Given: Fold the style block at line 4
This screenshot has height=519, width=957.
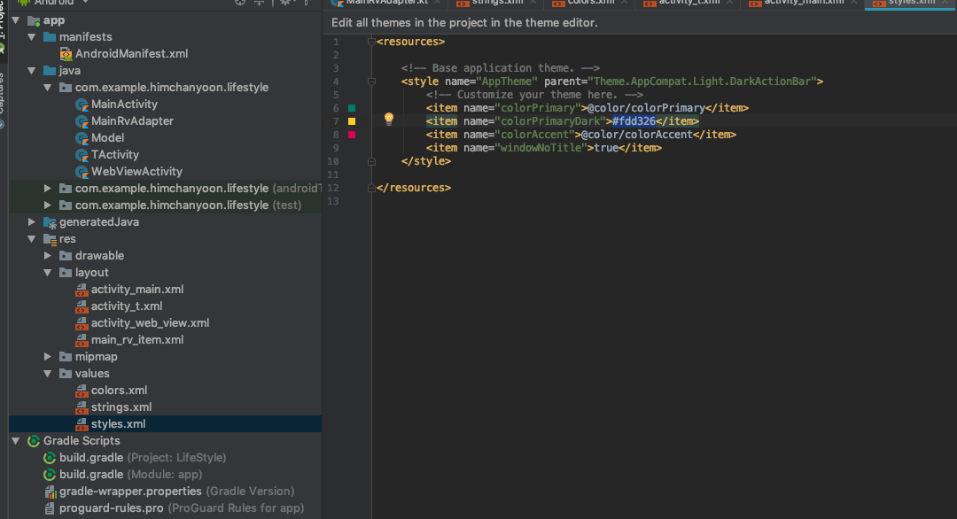Looking at the screenshot, I should click(x=371, y=81).
